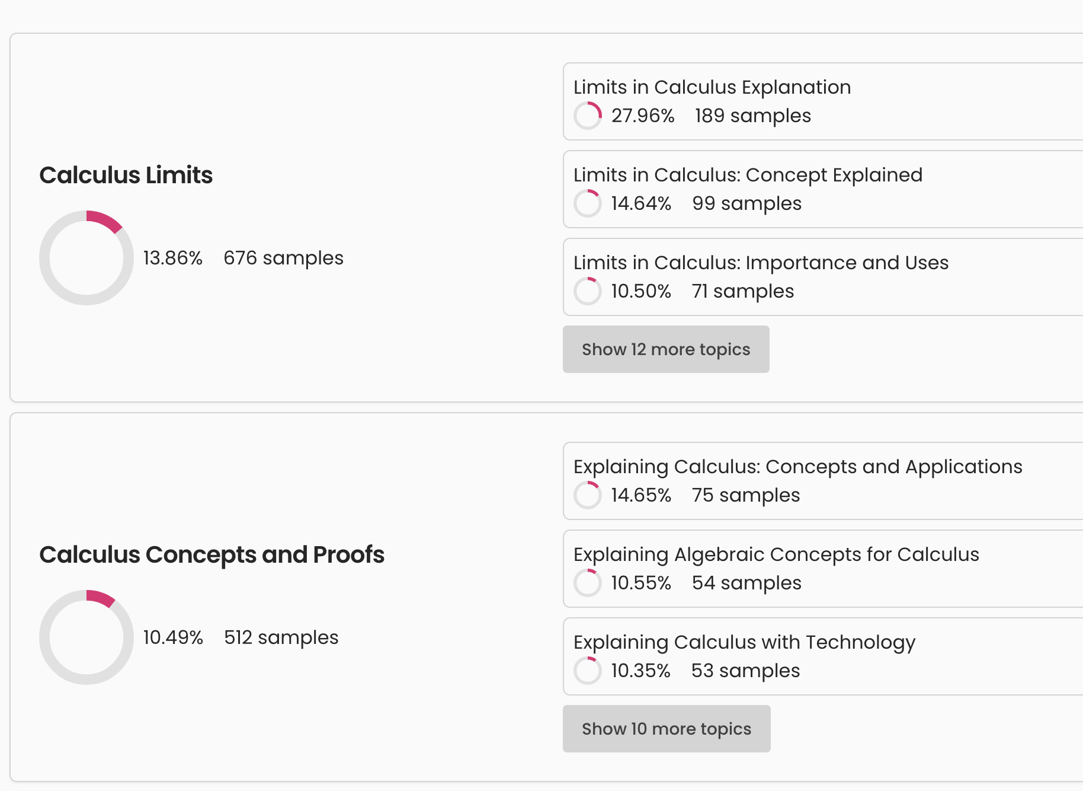
Task: Select Limits in Calculus: Importance and Uses
Action: [761, 263]
